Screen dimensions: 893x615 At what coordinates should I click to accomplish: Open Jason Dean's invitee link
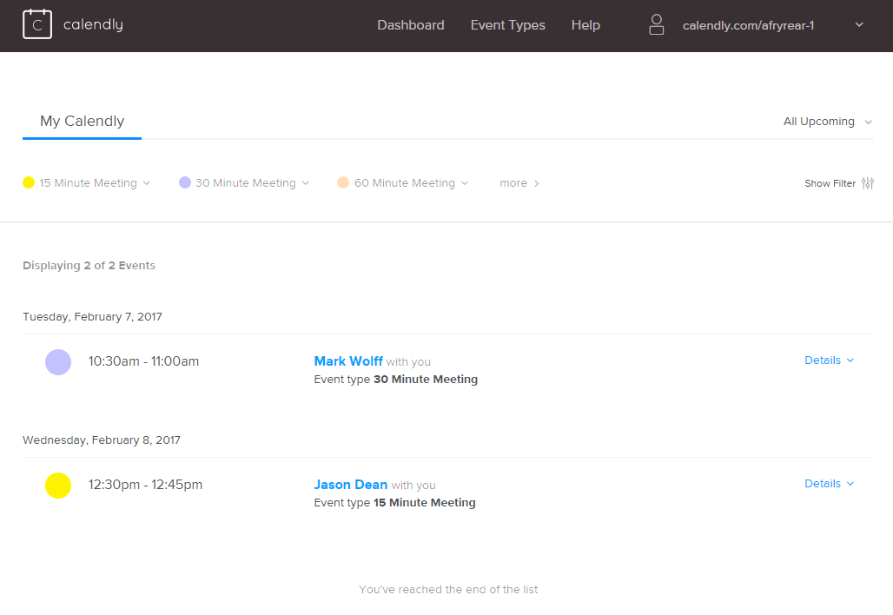coord(350,485)
